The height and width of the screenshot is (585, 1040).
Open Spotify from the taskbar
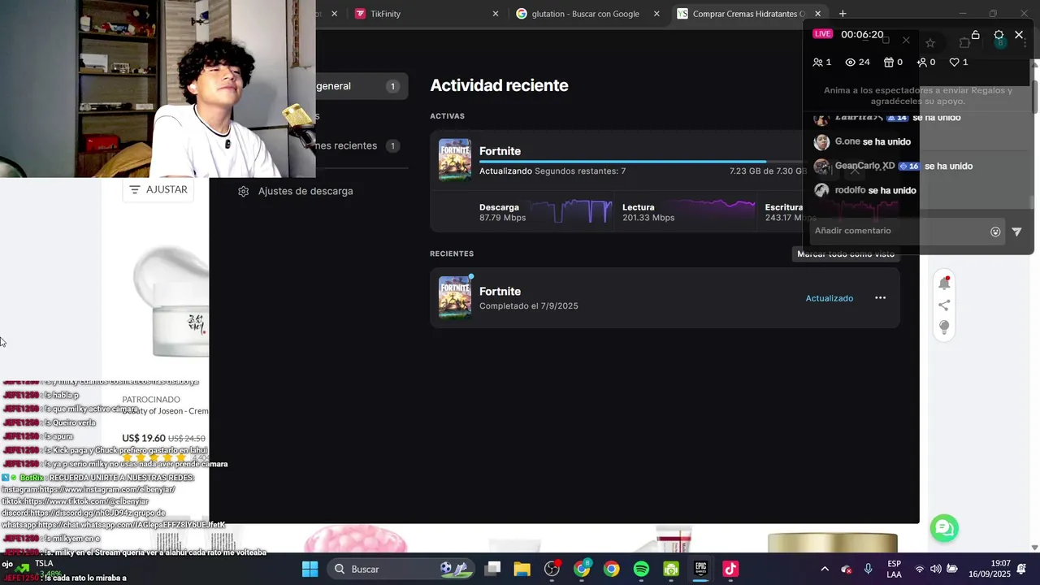pos(641,569)
